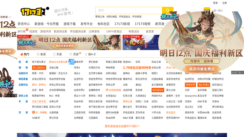Image resolution: width=244 pixels, height=137 pixels.
Task: Open the 暗黑破坏神4 game link
Action: pos(38,96)
